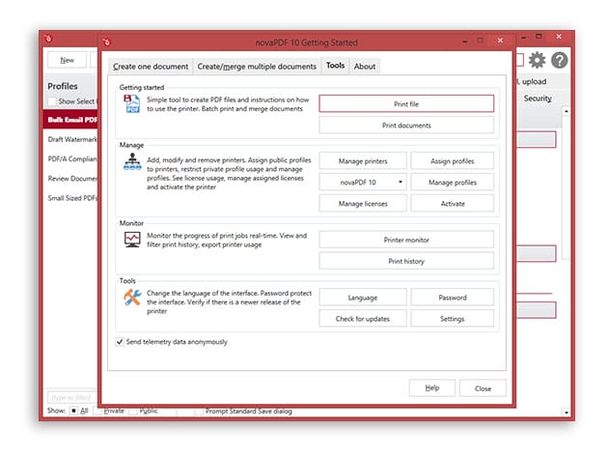608x457 pixels.
Task: Click novaPDF logo in Getting Started title bar
Action: click(107, 42)
